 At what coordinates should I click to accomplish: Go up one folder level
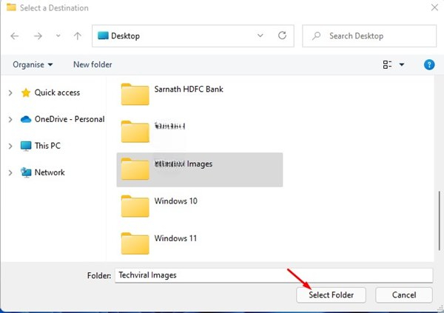pyautogui.click(x=77, y=36)
